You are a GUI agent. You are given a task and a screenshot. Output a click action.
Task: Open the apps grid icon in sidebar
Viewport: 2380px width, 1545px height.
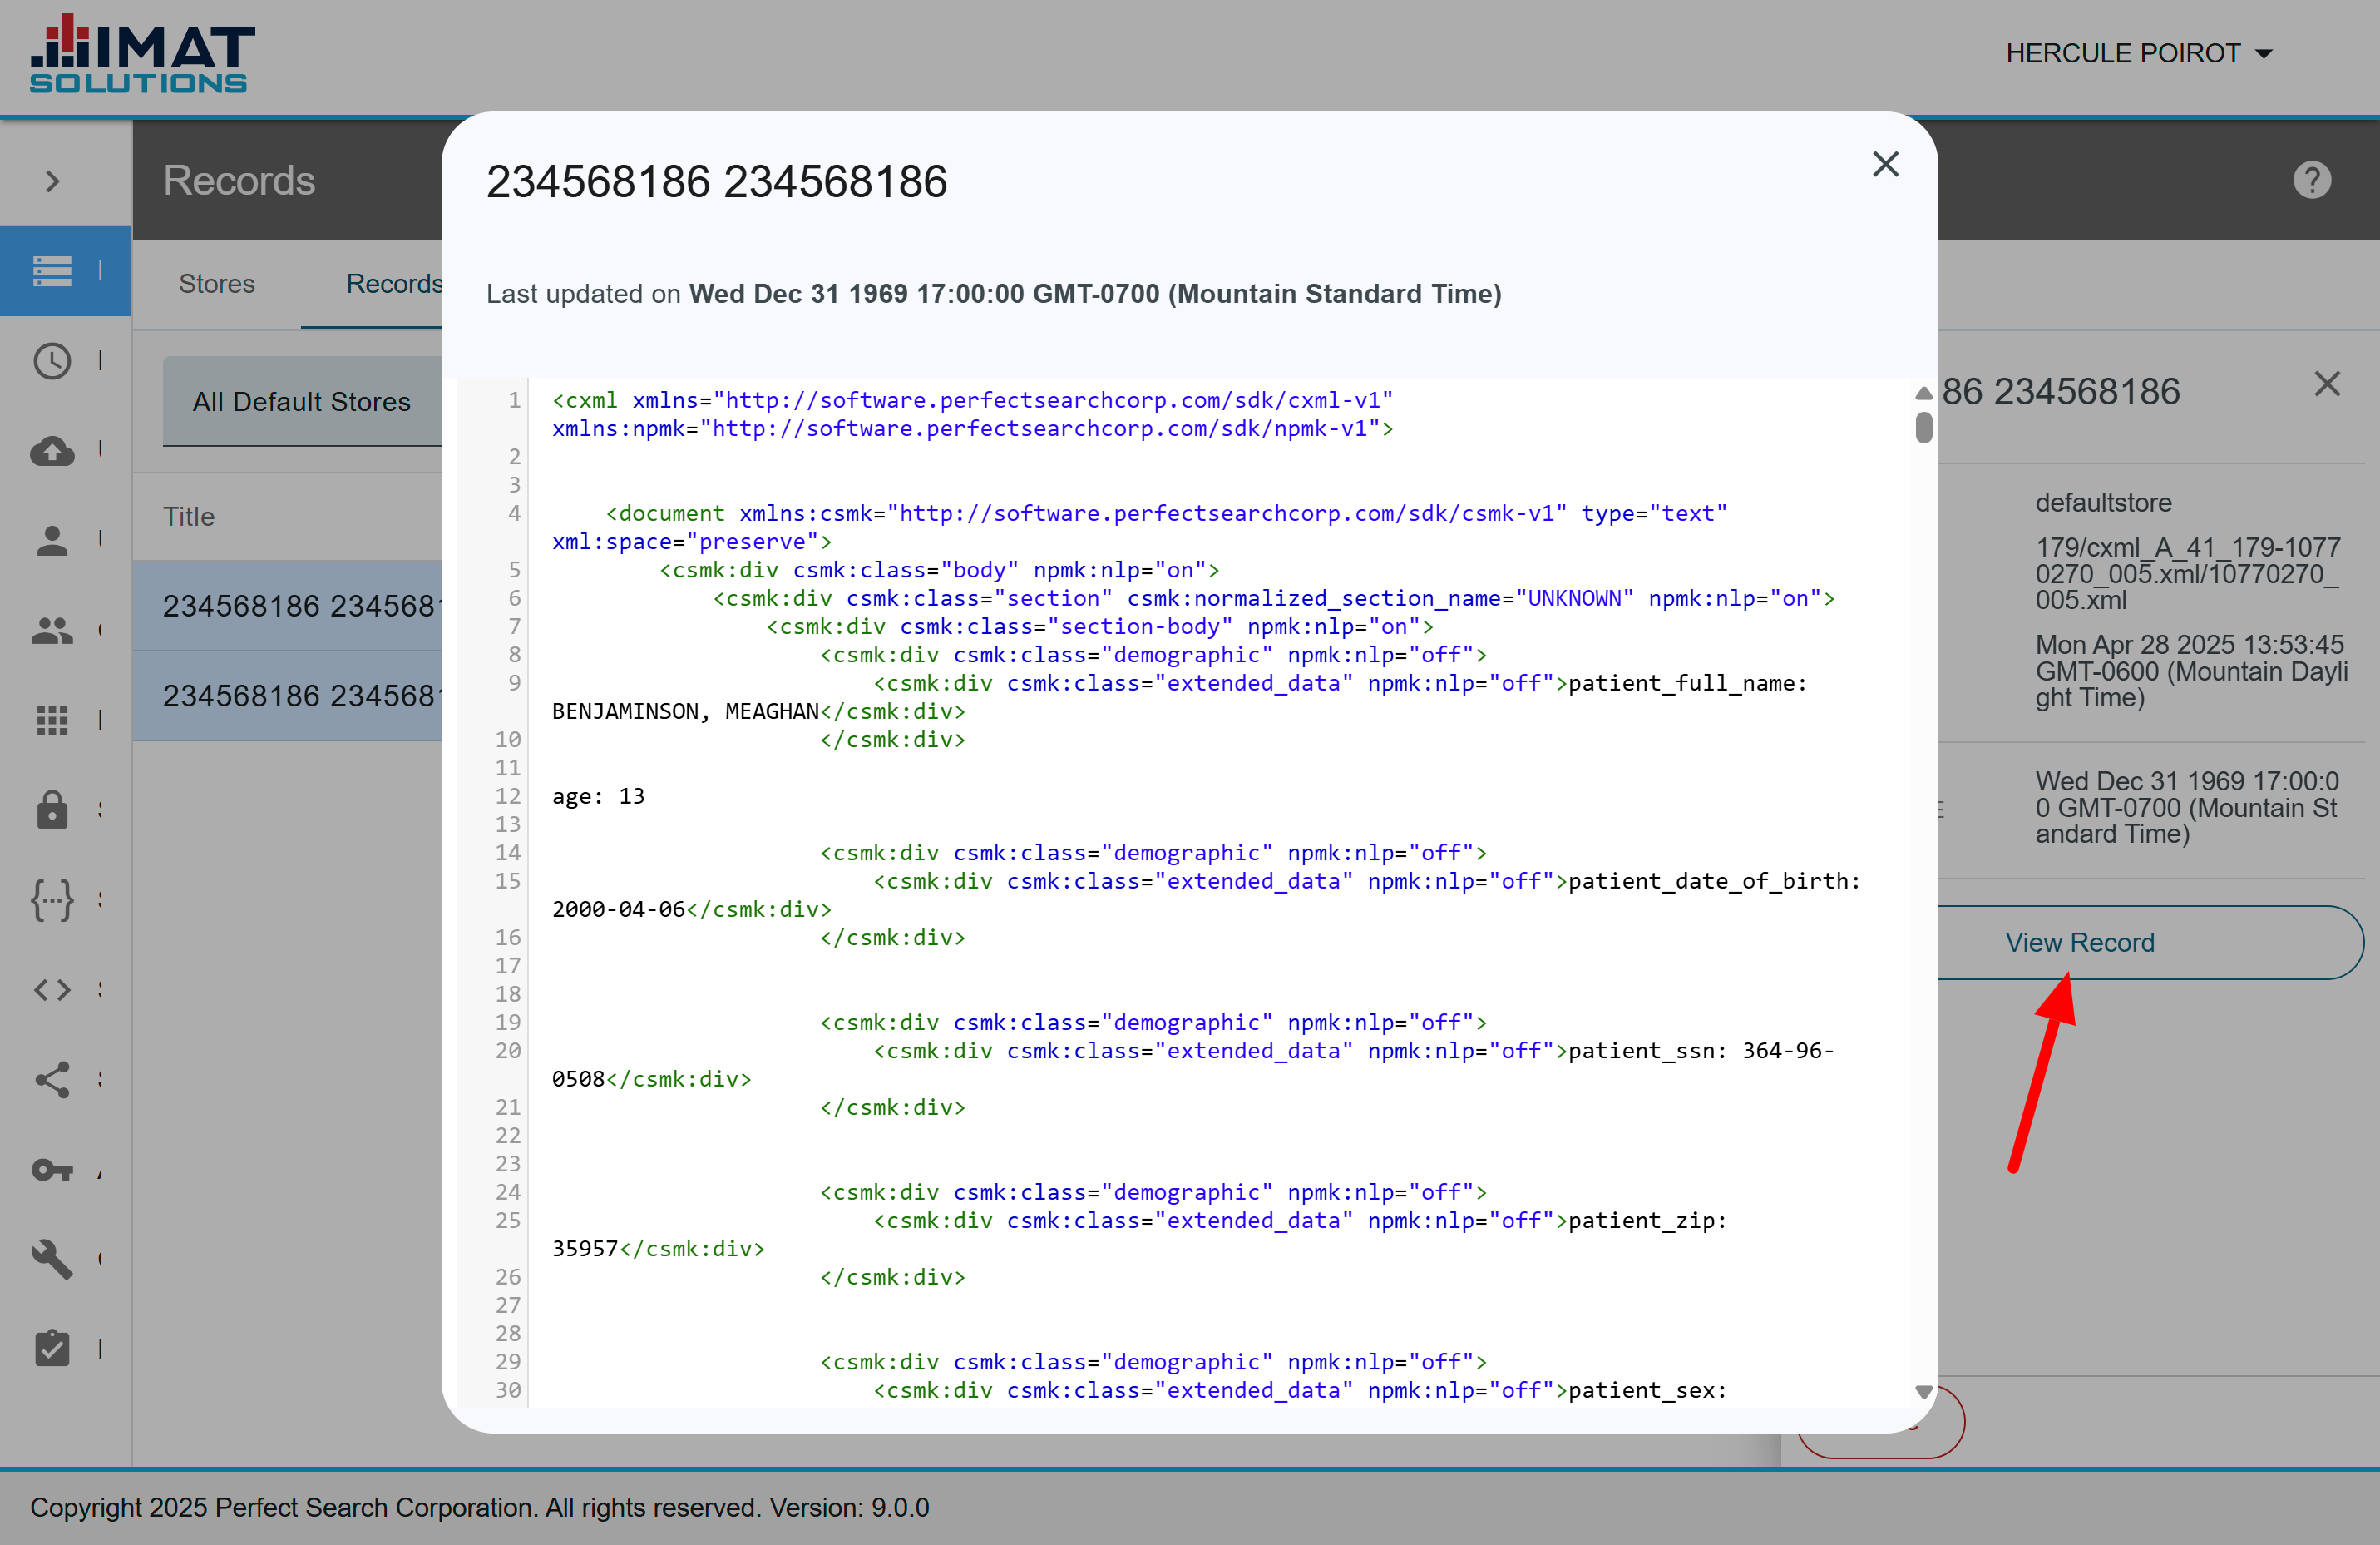tap(52, 720)
